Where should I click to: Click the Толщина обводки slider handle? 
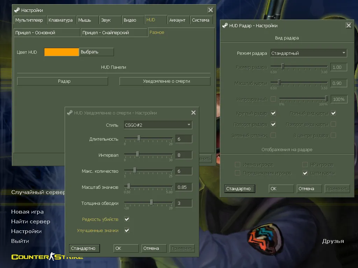point(151,202)
